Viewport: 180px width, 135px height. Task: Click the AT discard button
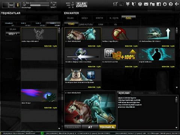tap(90, 127)
